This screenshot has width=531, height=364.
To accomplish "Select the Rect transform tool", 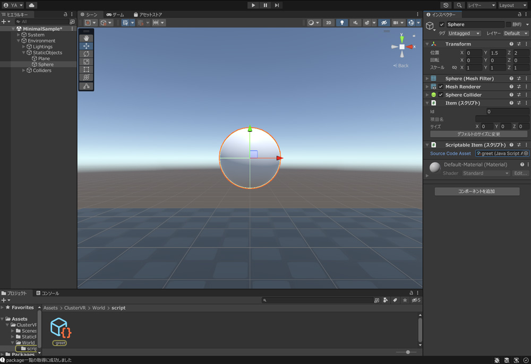I will click(87, 70).
